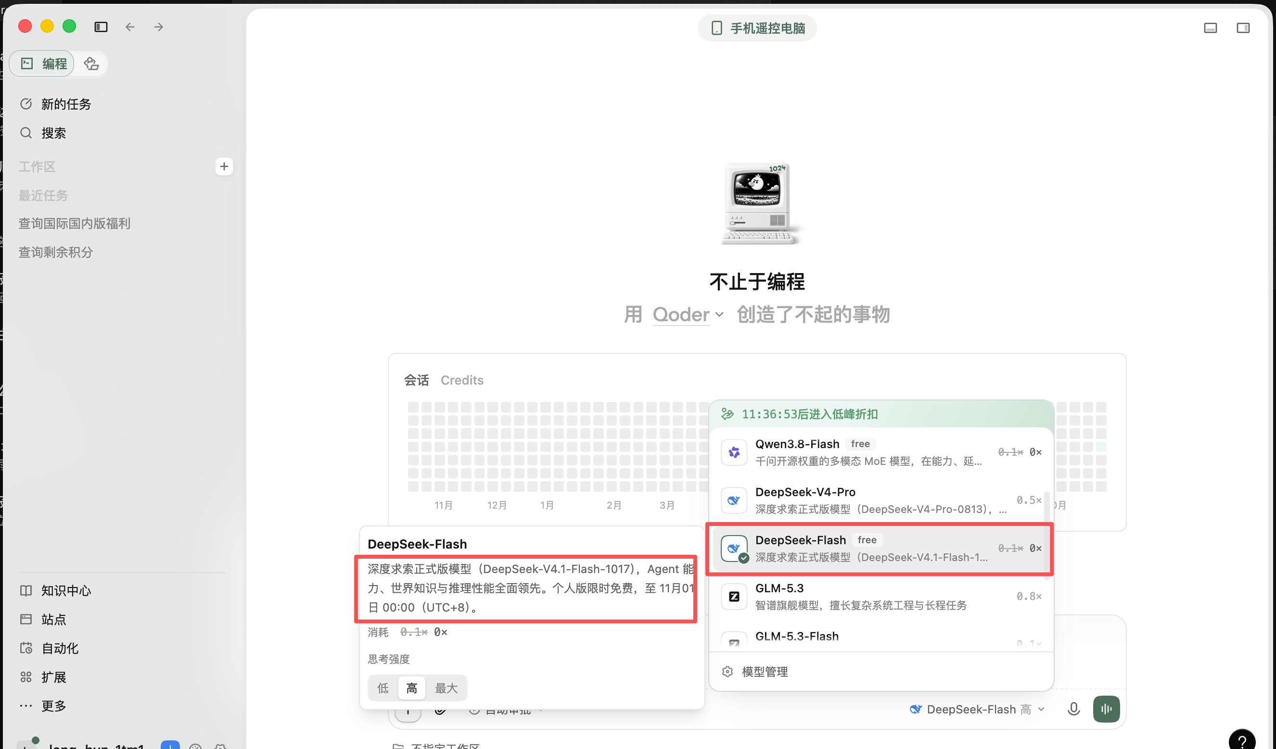1276x749 pixels.
Task: Open 知识中心 in the sidebar
Action: tap(56, 591)
